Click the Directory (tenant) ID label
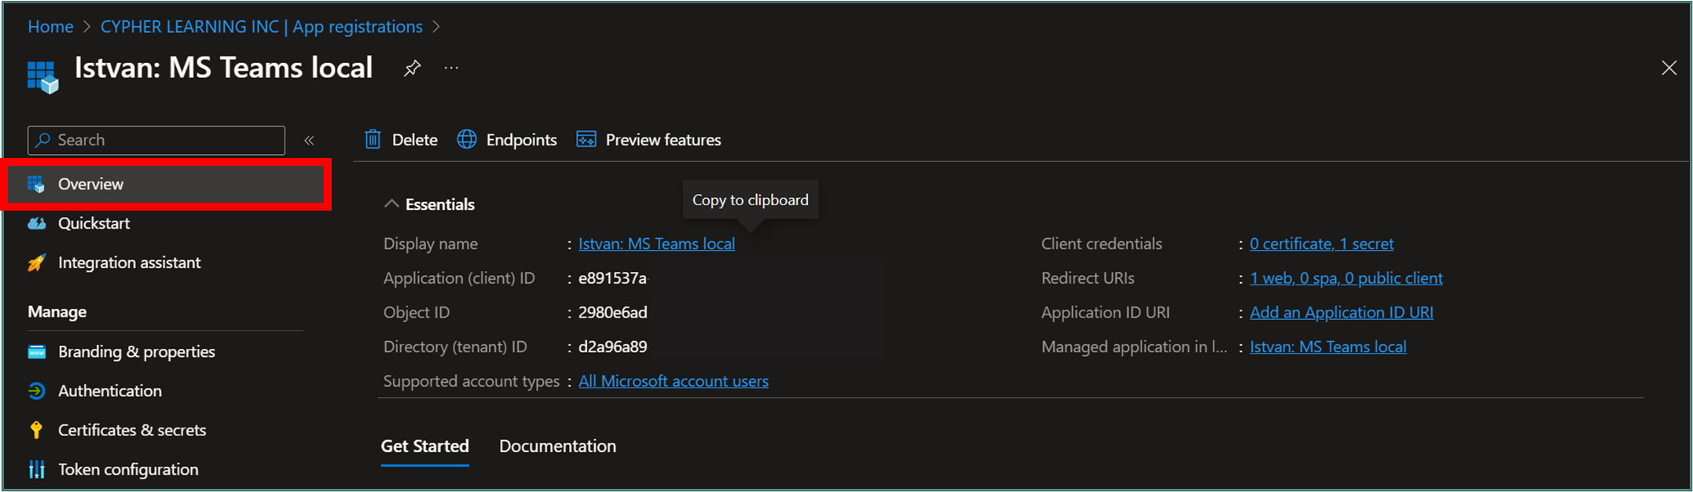This screenshot has width=1693, height=492. [455, 347]
